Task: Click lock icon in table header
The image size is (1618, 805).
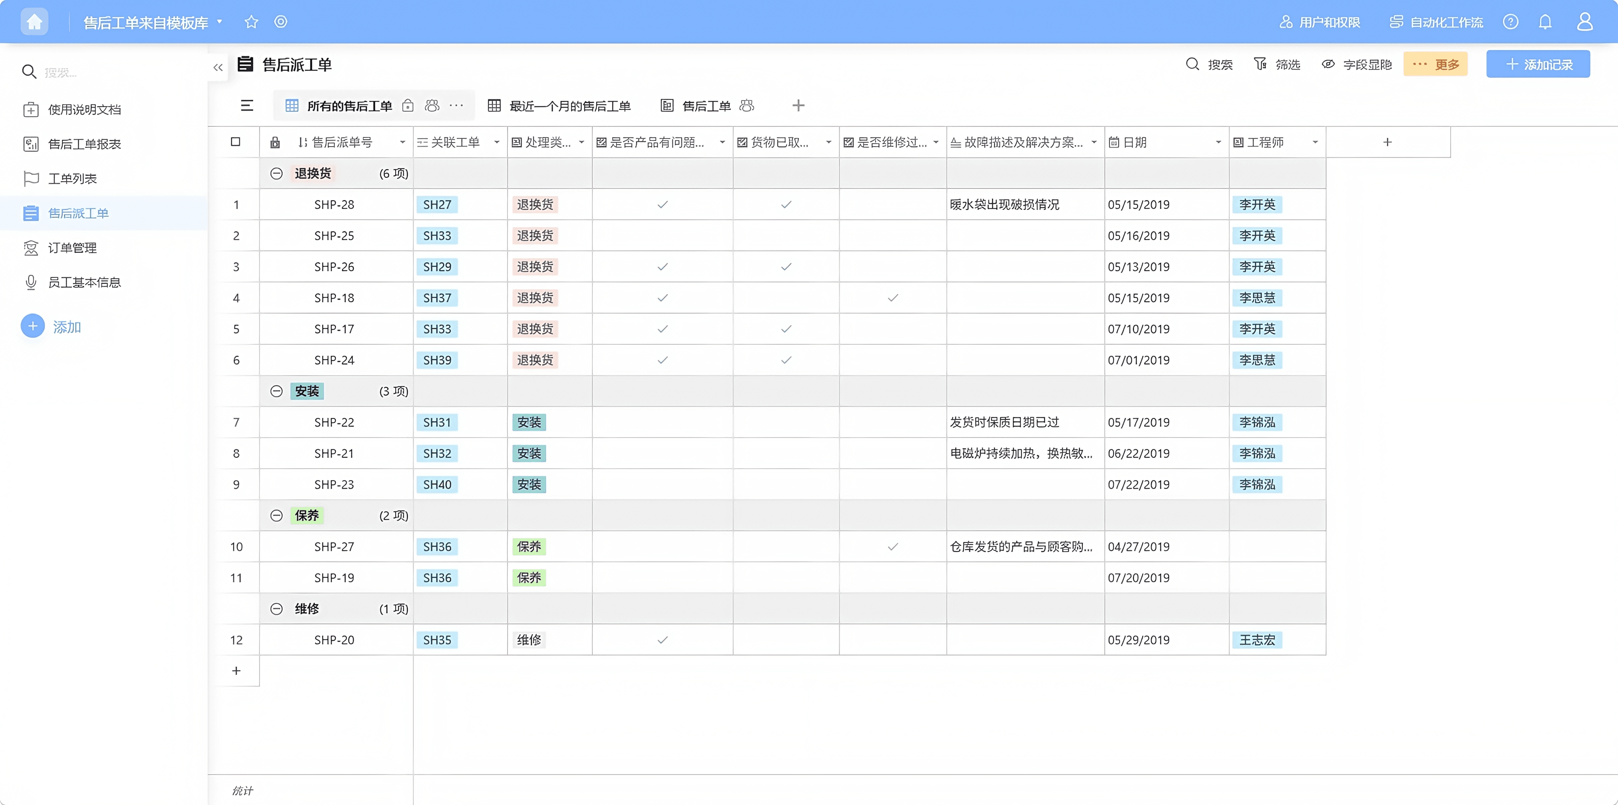Action: point(275,142)
